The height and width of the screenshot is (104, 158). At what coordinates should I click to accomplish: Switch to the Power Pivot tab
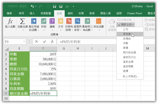click(135, 13)
